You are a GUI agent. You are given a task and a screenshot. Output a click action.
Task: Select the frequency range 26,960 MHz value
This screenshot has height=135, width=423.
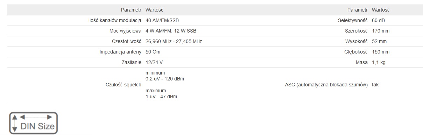pos(174,41)
